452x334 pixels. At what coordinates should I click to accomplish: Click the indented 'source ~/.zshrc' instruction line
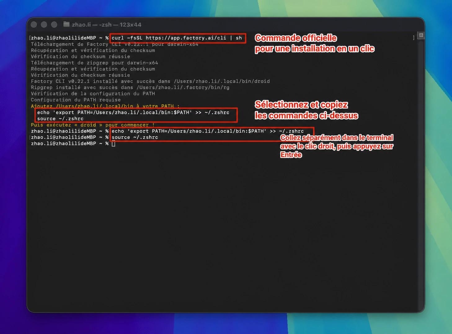click(x=60, y=119)
